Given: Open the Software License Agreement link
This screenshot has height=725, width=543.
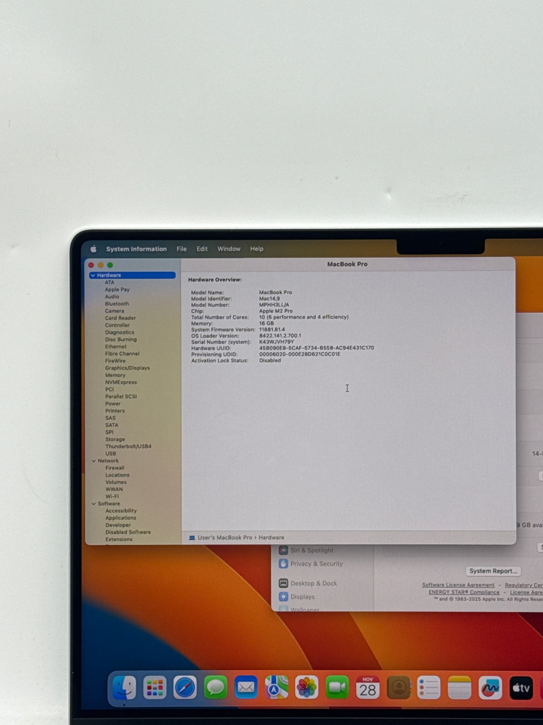Looking at the screenshot, I should click(458, 585).
